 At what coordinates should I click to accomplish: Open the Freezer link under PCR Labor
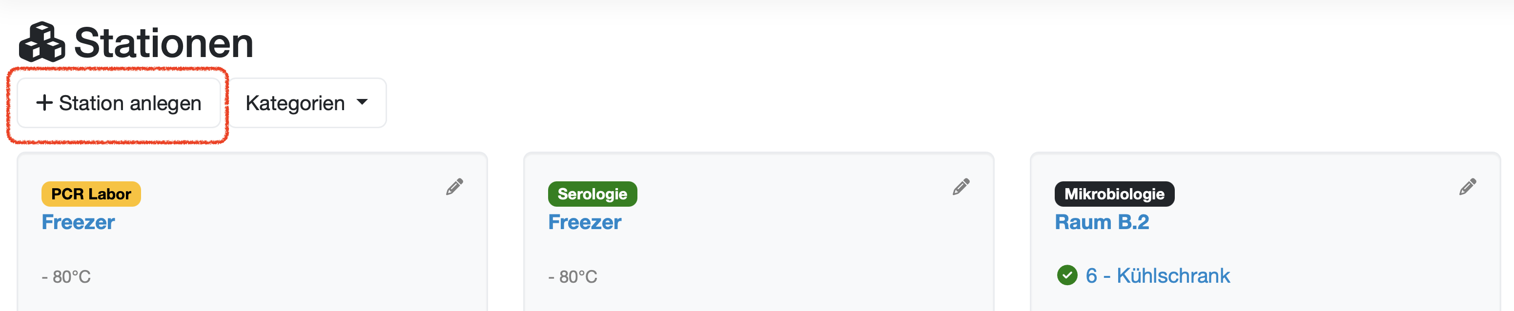[78, 222]
